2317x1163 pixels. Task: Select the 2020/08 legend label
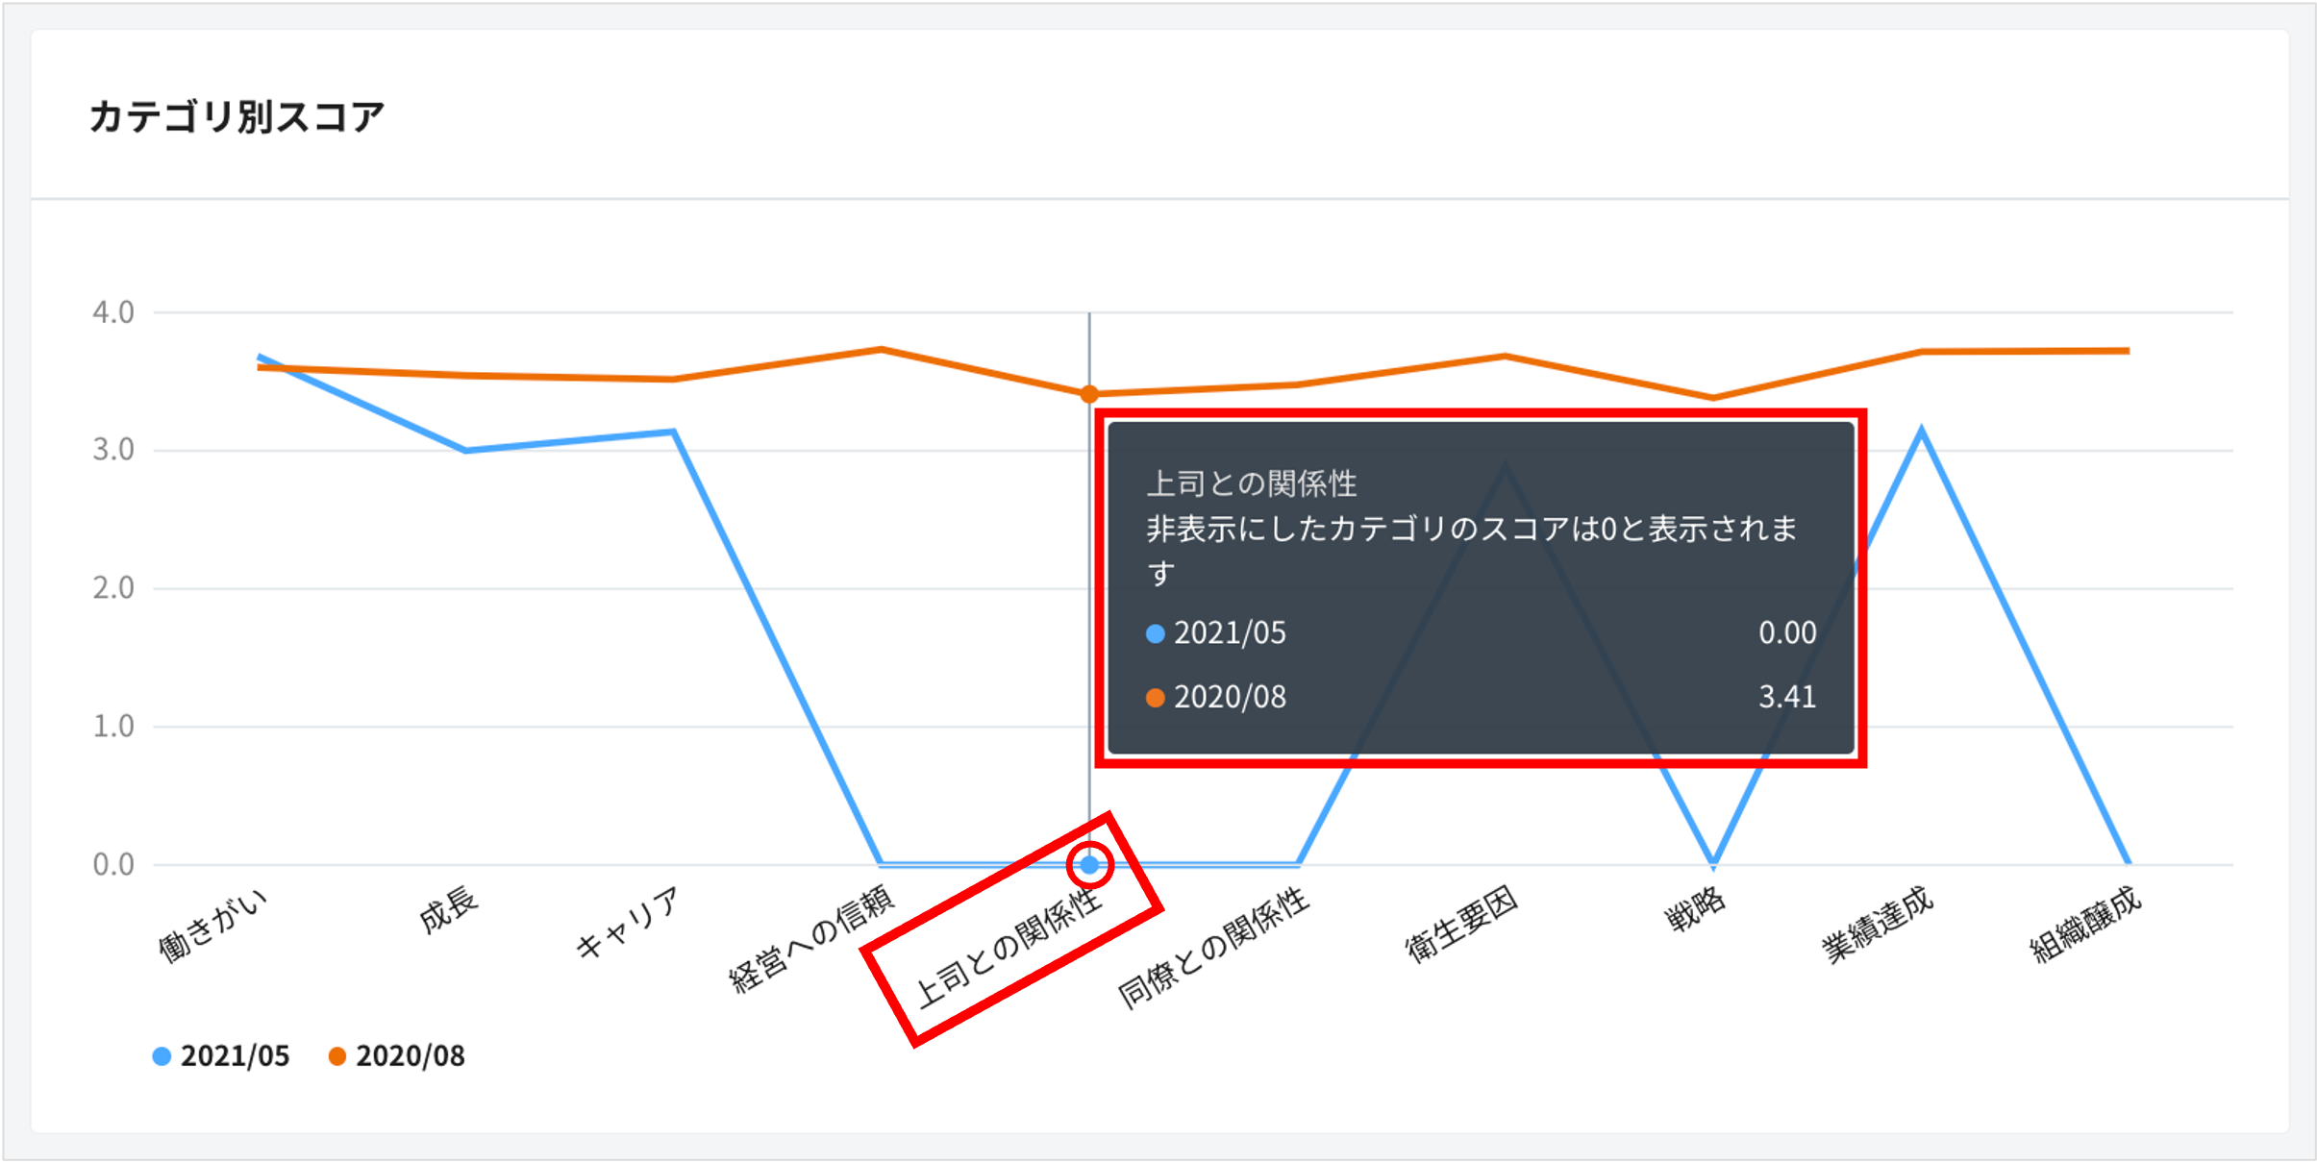tap(410, 1054)
